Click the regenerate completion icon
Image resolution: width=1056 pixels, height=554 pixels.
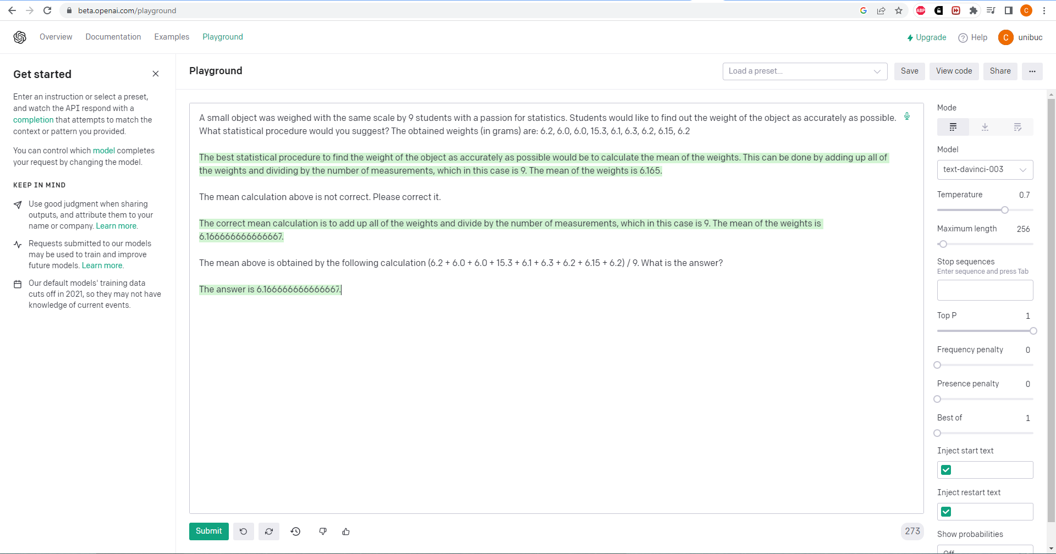[x=269, y=531]
